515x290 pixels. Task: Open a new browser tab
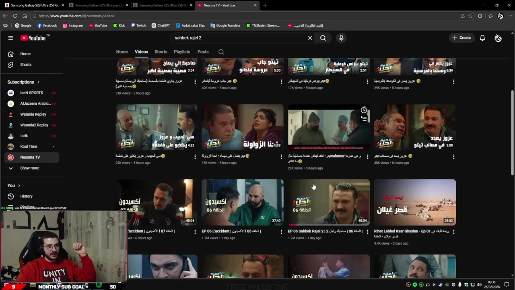(x=265, y=5)
